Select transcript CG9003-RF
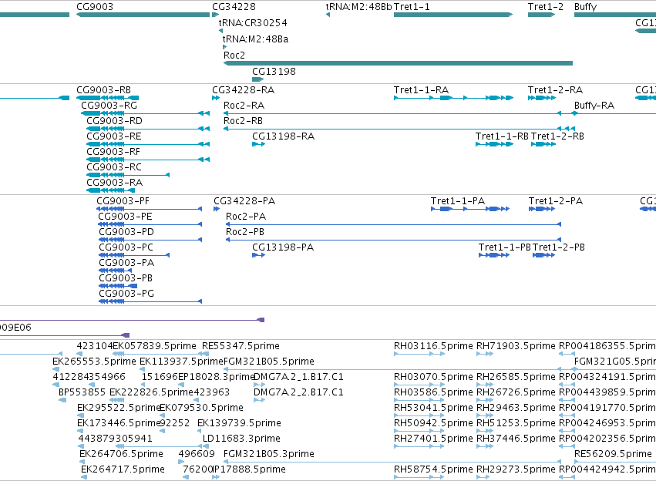Screen dimensions: 656x481 point(113,153)
